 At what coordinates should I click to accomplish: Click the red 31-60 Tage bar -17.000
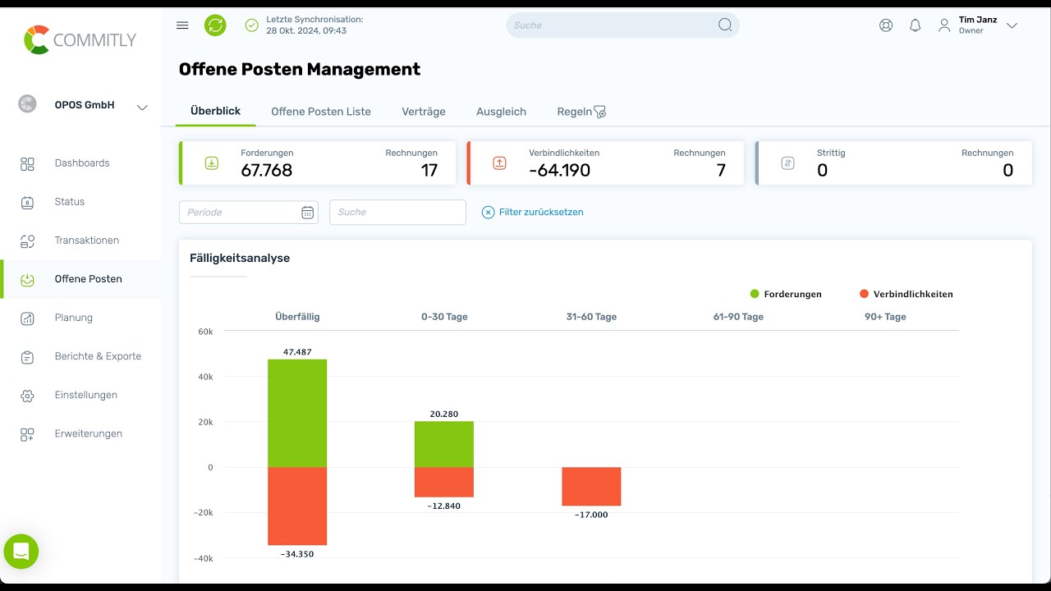pyautogui.click(x=591, y=487)
